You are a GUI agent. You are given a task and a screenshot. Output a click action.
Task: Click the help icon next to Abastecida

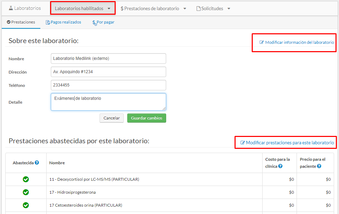pos(37,163)
